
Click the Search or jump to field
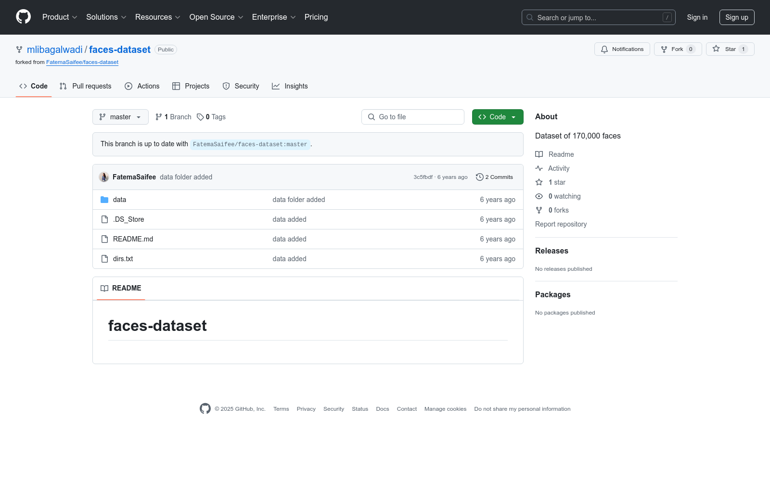point(599,17)
